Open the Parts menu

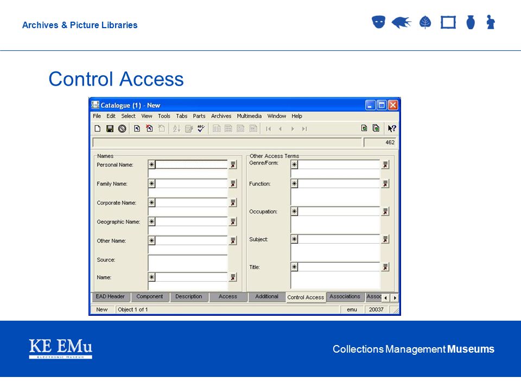(x=199, y=116)
